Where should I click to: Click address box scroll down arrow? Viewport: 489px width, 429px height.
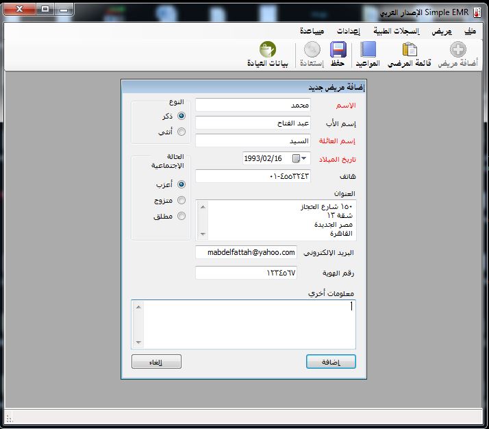(203, 234)
